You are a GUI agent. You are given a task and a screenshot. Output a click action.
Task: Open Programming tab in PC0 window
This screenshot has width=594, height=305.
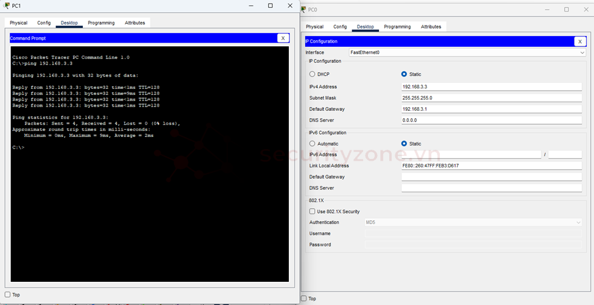click(397, 27)
